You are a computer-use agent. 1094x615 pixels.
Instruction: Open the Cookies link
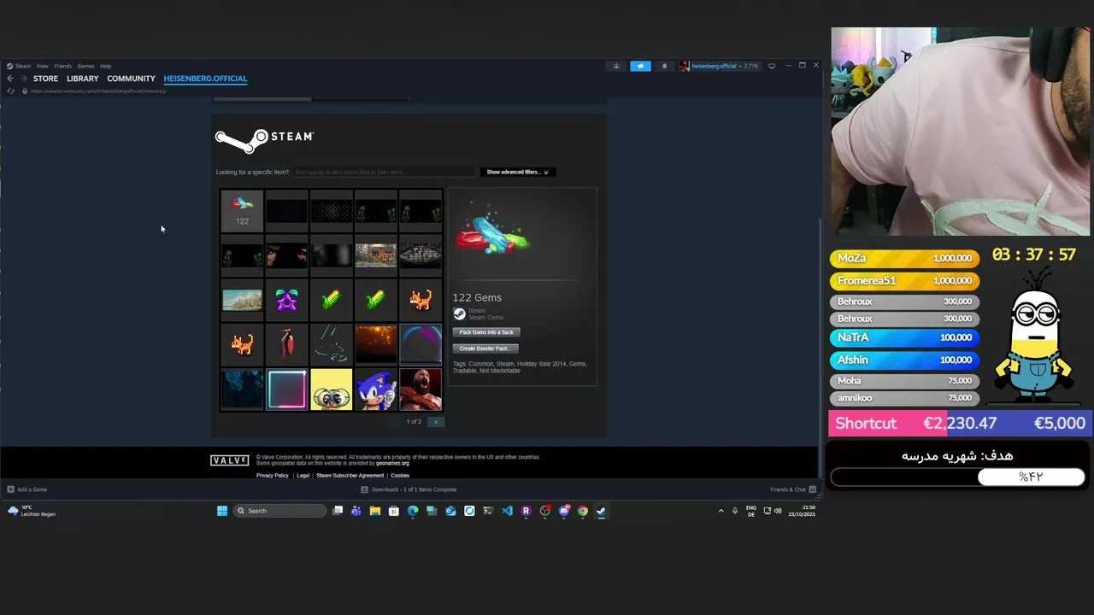tap(400, 476)
